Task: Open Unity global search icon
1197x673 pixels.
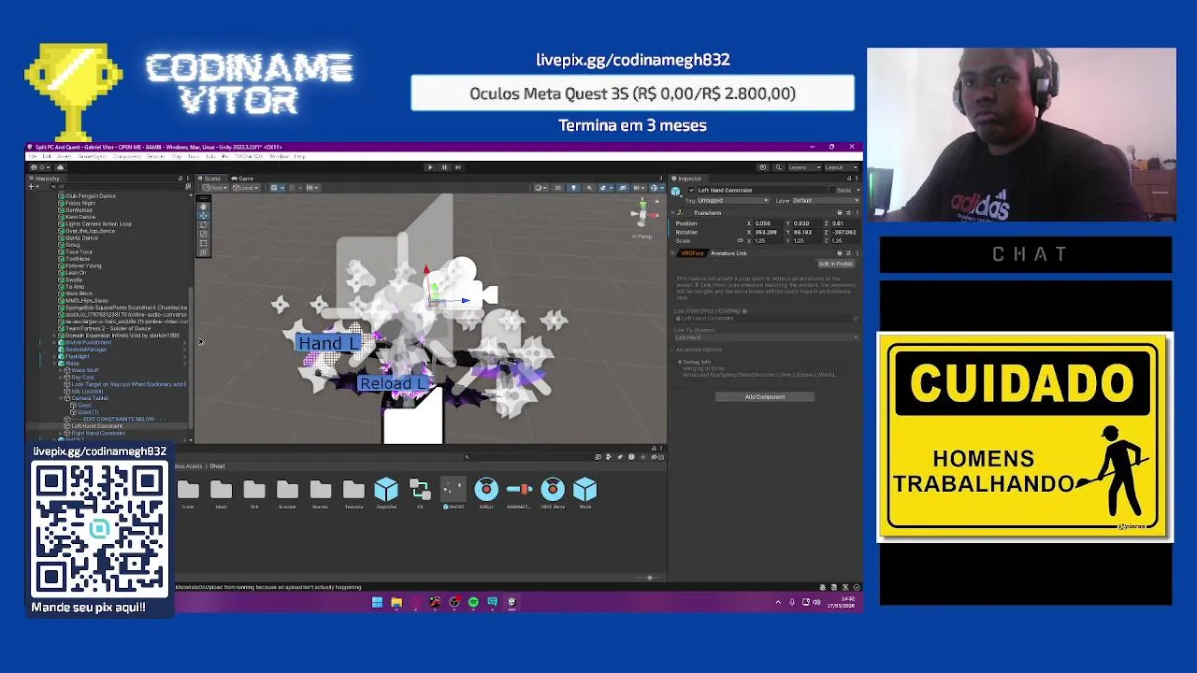Action: [778, 167]
